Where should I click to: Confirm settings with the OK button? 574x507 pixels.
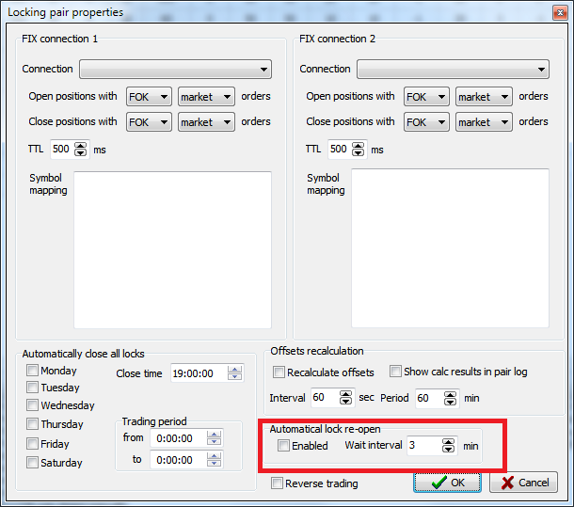pyautogui.click(x=447, y=483)
